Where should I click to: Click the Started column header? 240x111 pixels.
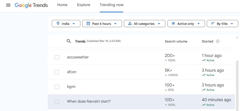[207, 41]
